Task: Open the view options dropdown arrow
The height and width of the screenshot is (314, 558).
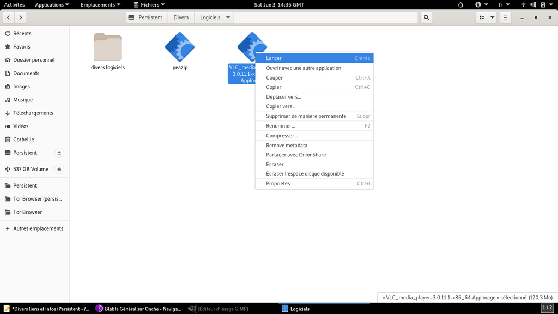Action: tap(493, 17)
